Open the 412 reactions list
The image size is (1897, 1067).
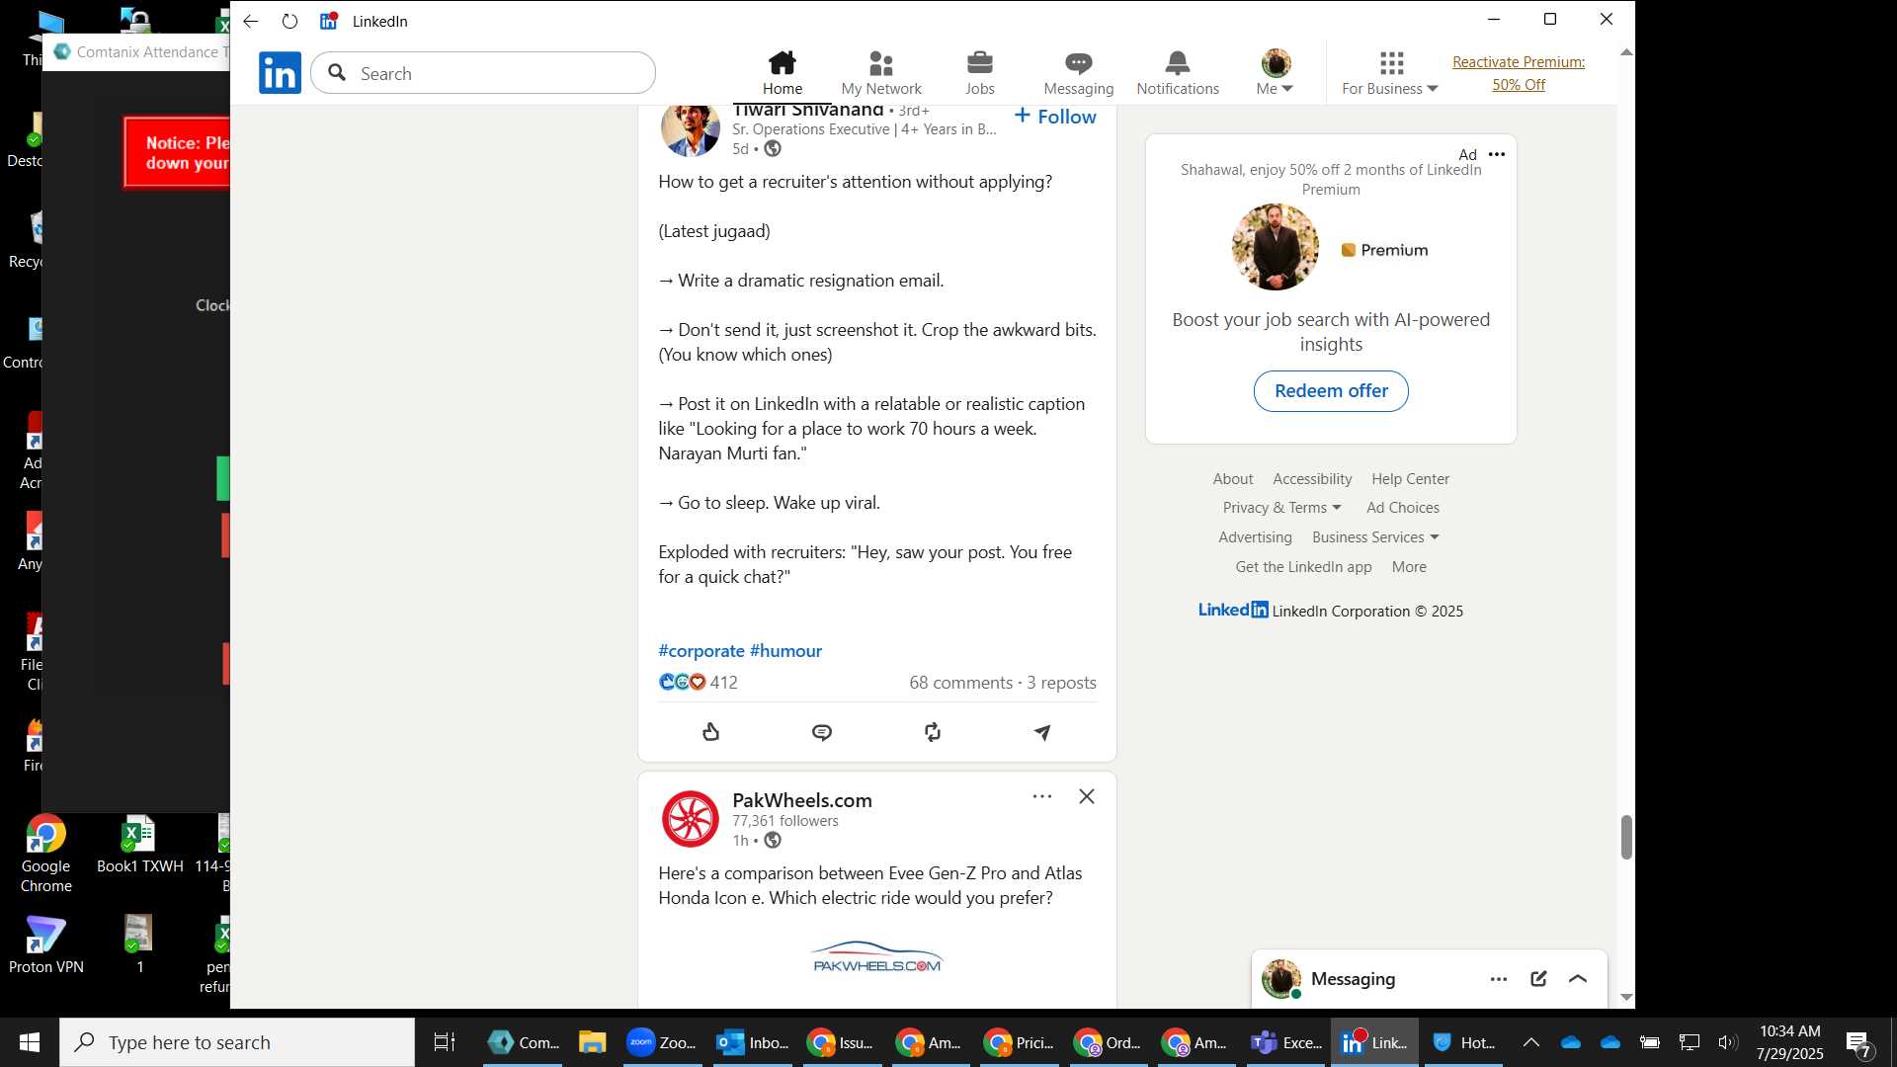click(x=699, y=683)
